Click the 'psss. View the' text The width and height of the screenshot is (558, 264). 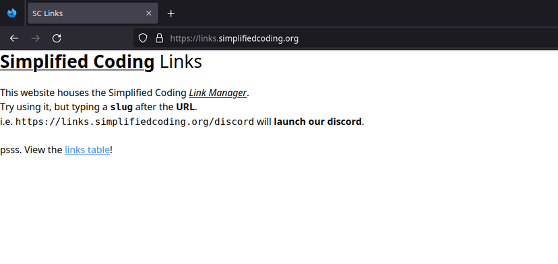pyautogui.click(x=31, y=150)
